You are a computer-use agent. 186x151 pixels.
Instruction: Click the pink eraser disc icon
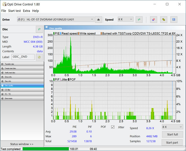[x=153, y=19]
